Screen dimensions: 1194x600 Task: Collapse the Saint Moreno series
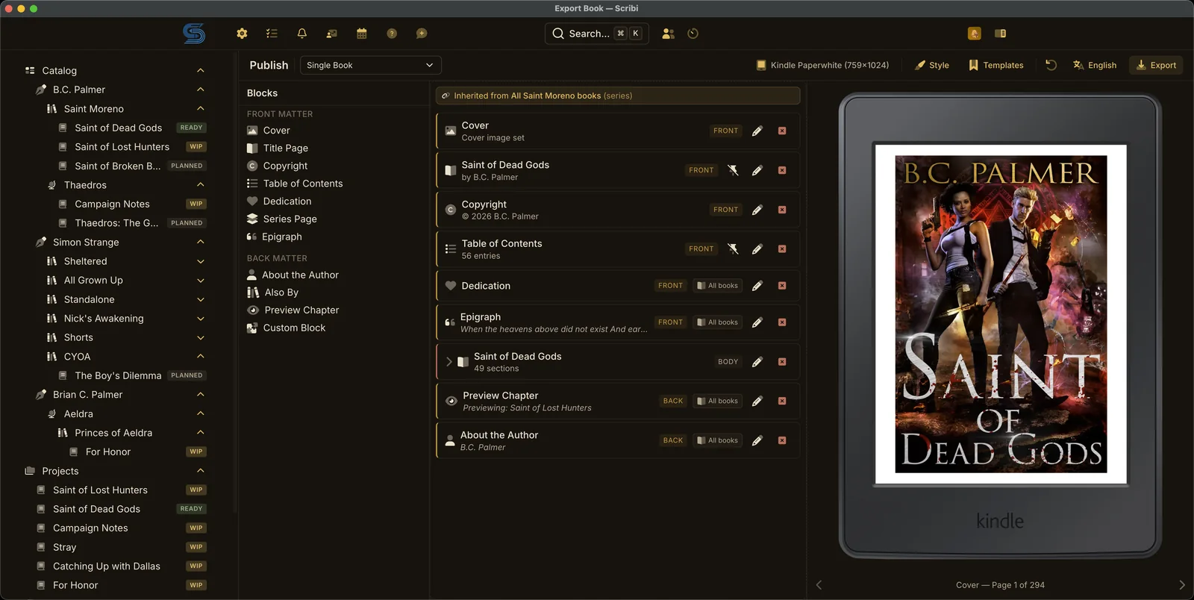[x=200, y=109]
